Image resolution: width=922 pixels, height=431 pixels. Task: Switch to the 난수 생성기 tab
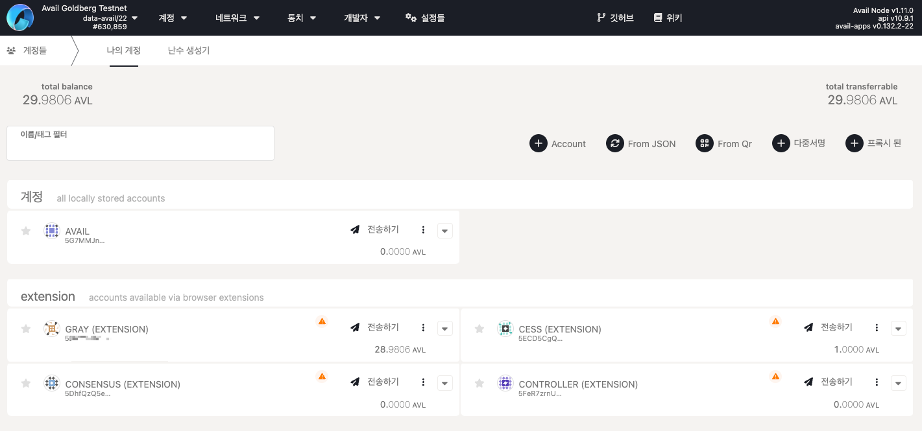click(x=188, y=51)
